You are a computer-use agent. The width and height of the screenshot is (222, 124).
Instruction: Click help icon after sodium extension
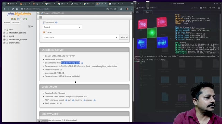click(x=95, y=100)
